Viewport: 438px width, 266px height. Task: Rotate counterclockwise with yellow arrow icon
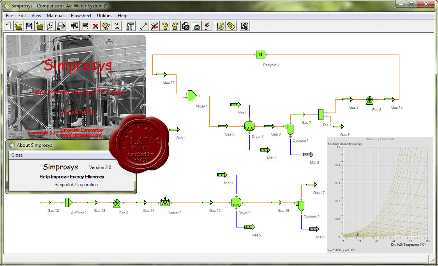pyautogui.click(x=175, y=26)
